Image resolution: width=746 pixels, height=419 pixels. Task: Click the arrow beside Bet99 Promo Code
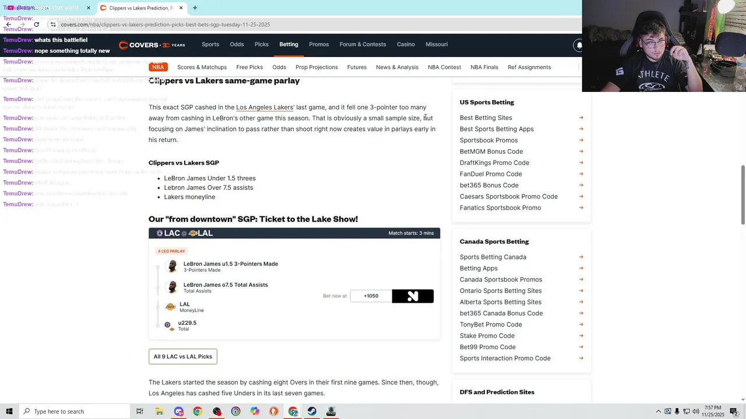tap(581, 347)
